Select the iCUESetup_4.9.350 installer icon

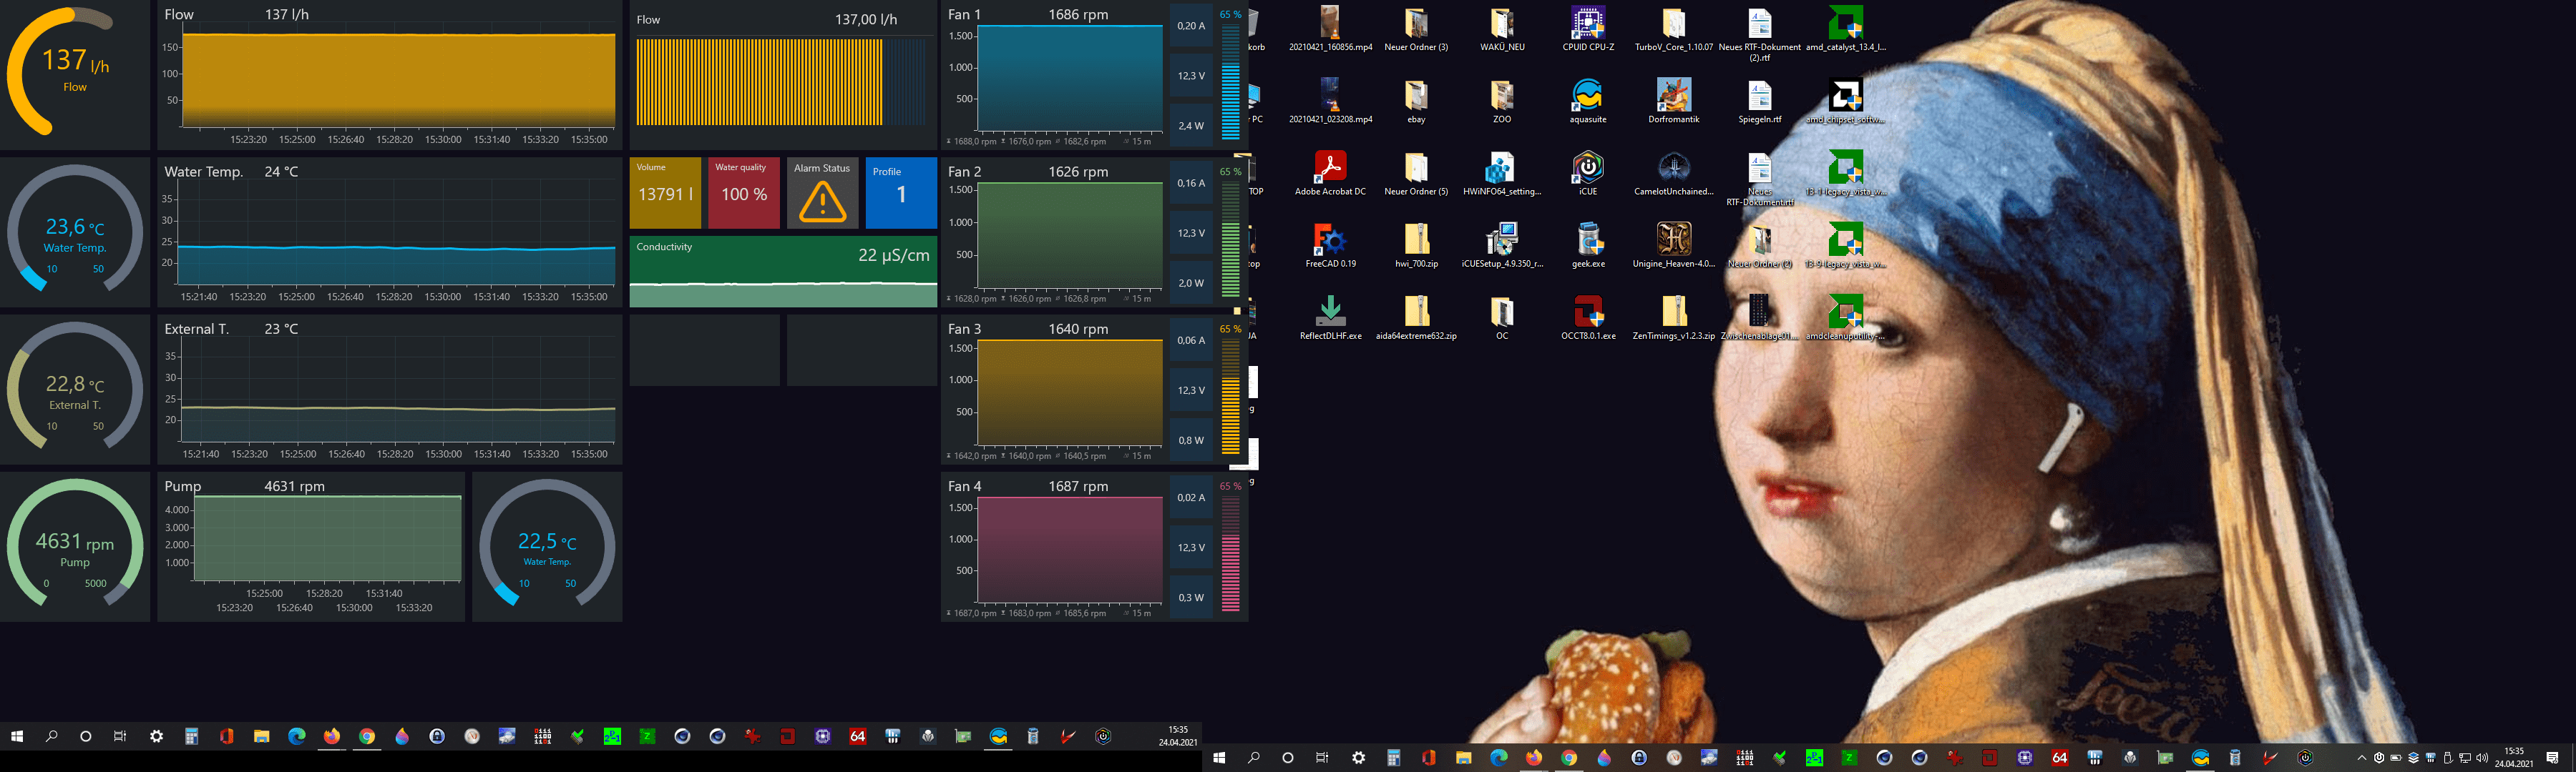(1502, 246)
